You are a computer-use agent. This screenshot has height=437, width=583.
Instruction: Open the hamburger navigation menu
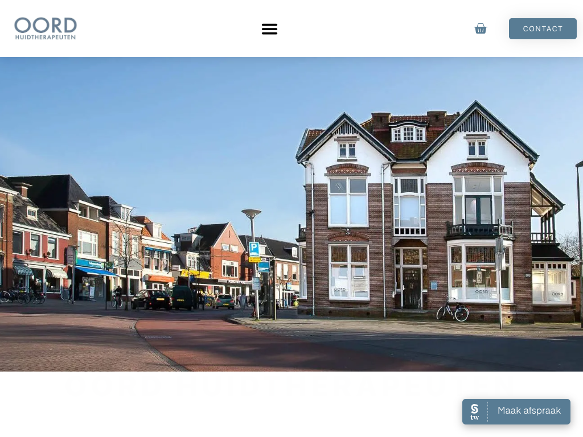(269, 29)
